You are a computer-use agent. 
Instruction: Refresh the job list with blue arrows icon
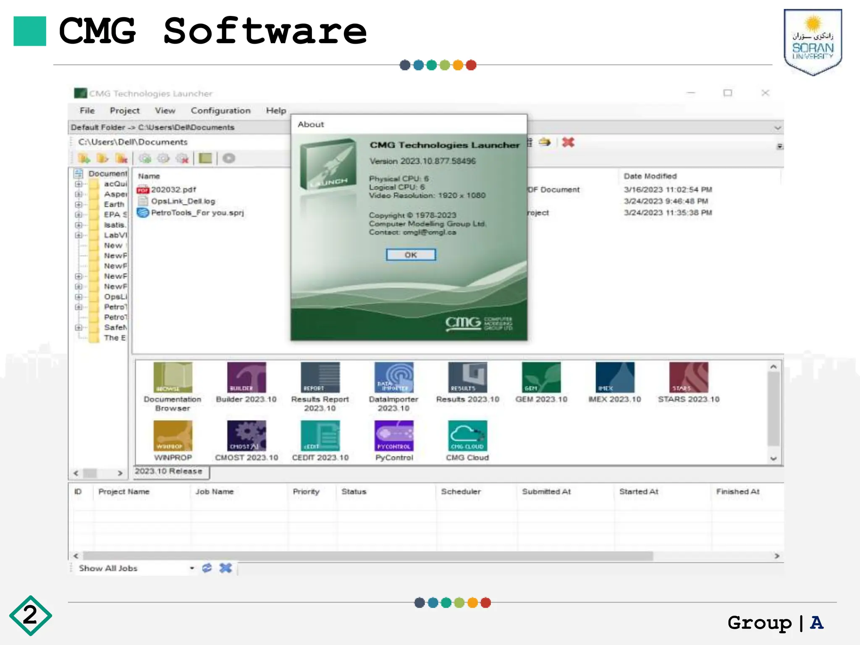207,568
